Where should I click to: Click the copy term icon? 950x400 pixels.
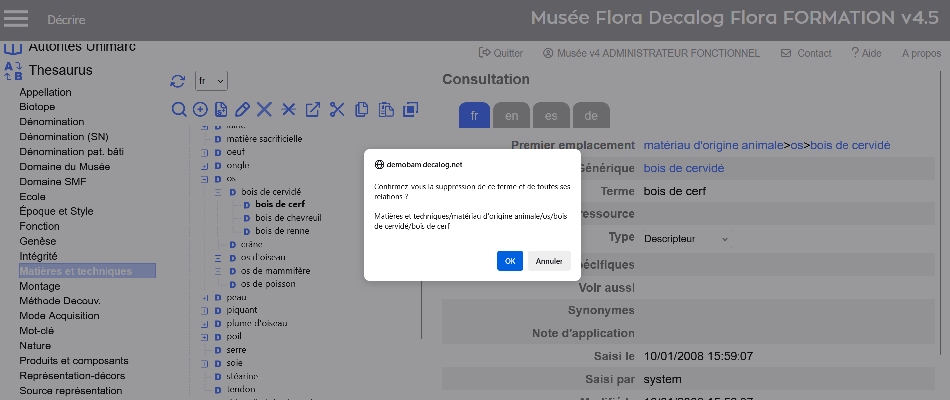coord(362,109)
